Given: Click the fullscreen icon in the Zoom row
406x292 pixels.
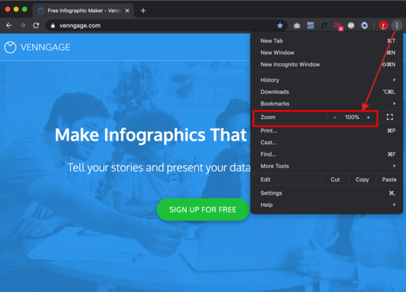Looking at the screenshot, I should (x=390, y=117).
